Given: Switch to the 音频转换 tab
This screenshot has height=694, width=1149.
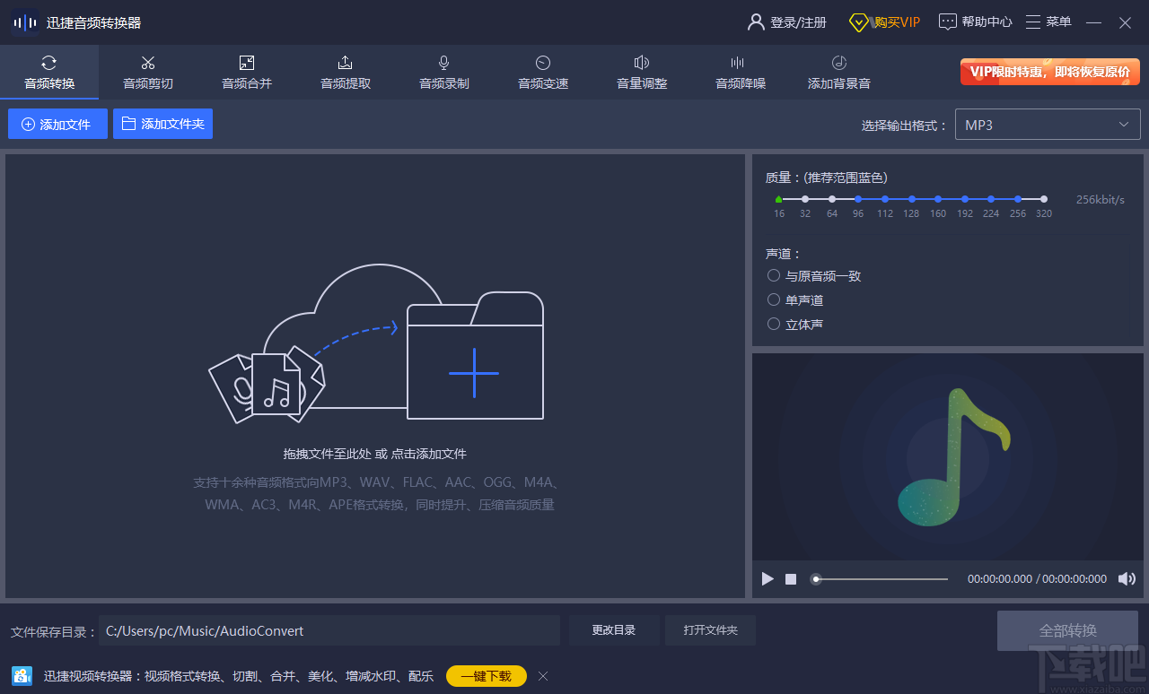Looking at the screenshot, I should (48, 72).
